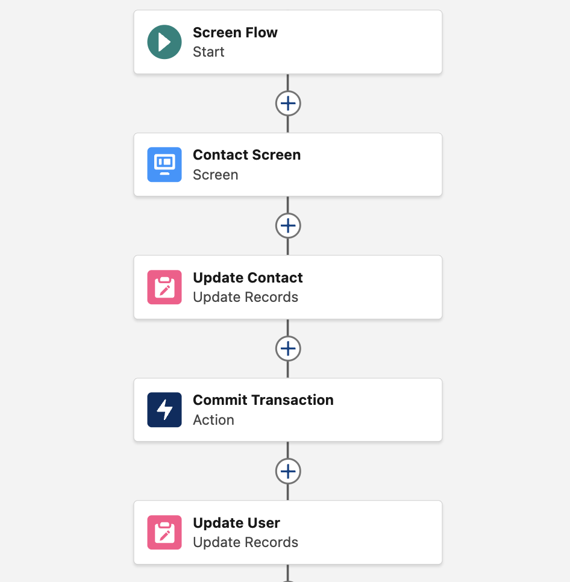Select the blue Contact Screen icon

point(164,164)
